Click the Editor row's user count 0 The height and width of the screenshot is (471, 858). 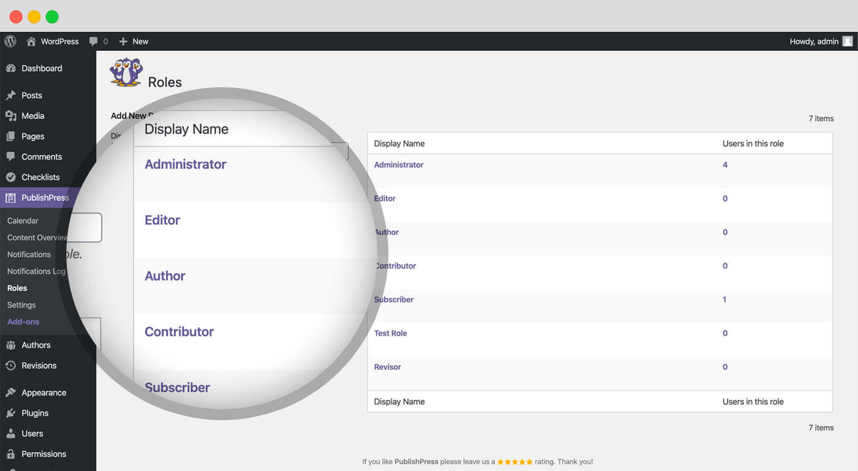(725, 198)
